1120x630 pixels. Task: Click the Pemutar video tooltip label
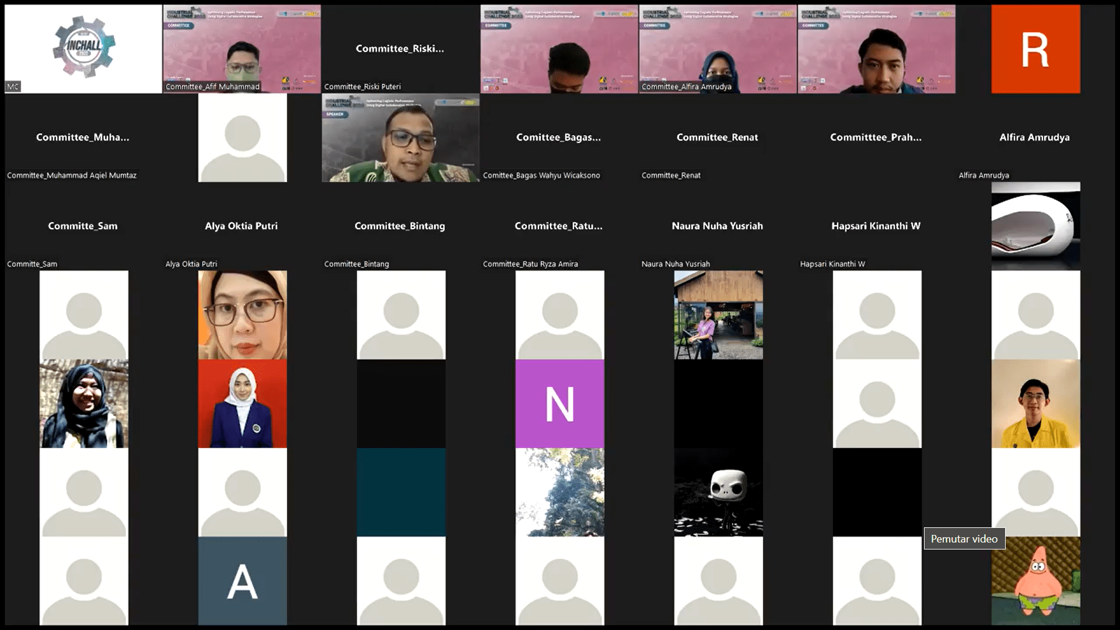964,539
